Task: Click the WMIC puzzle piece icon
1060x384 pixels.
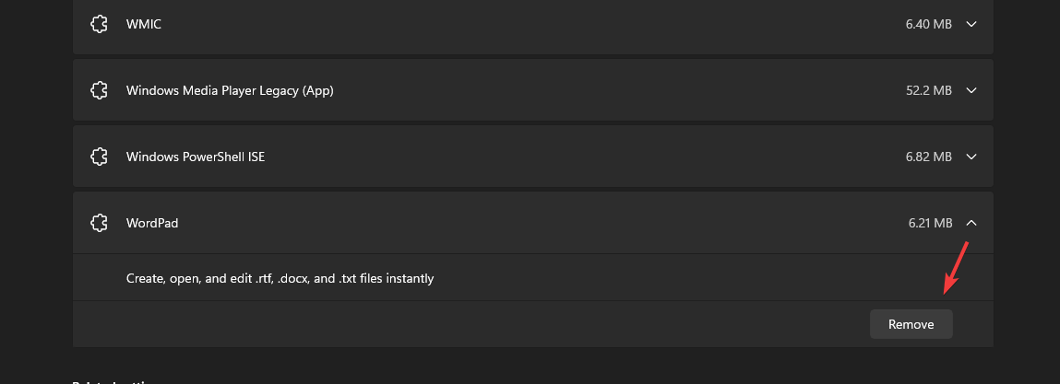Action: point(99,24)
